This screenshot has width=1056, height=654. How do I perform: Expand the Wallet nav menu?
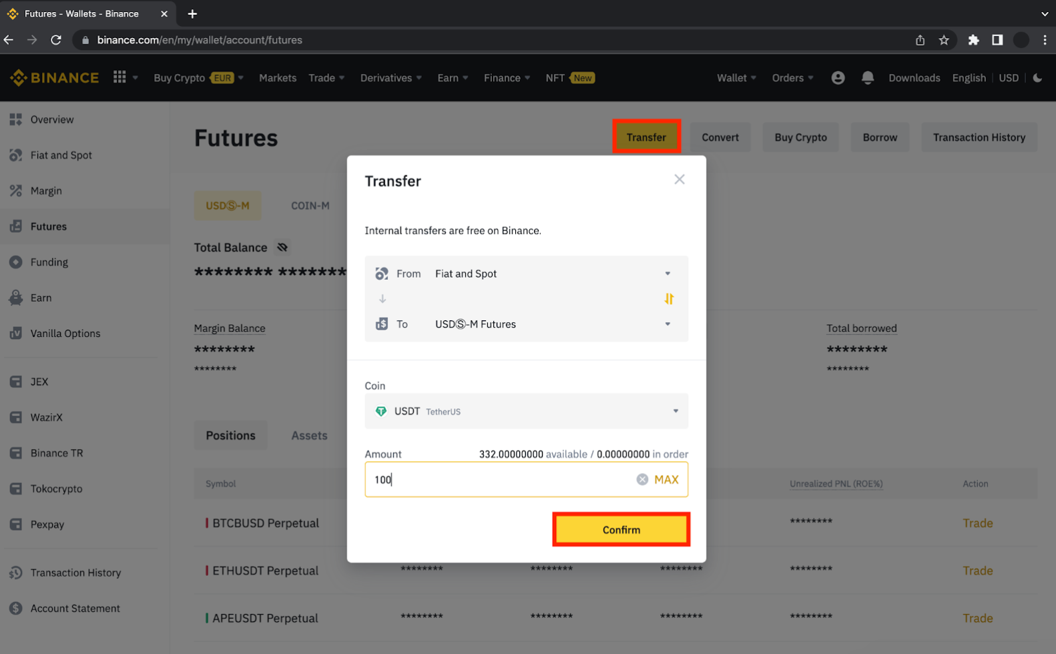click(737, 78)
